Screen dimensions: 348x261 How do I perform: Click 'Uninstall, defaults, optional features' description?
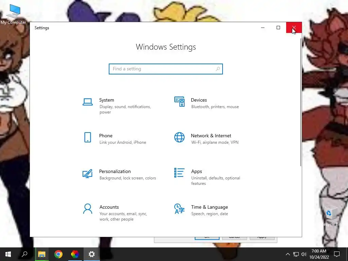pyautogui.click(x=216, y=181)
